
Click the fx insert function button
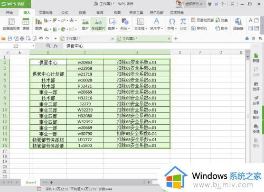[x=55, y=46]
